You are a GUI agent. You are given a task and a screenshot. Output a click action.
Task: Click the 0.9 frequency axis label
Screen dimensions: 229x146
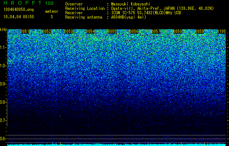[x=3, y=84]
